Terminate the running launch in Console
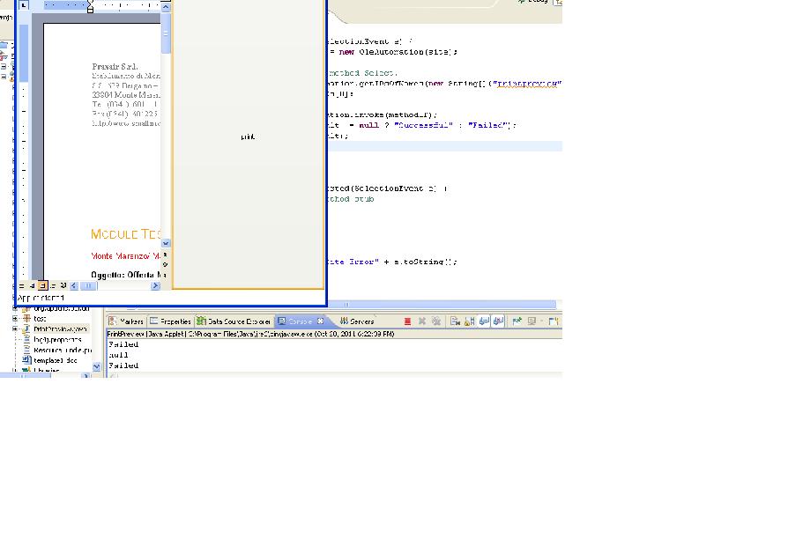 (407, 321)
